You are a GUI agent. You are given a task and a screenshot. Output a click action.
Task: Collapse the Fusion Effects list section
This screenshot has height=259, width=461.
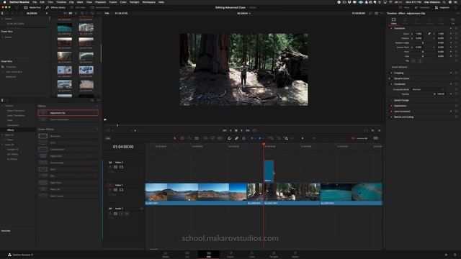(x=97, y=129)
